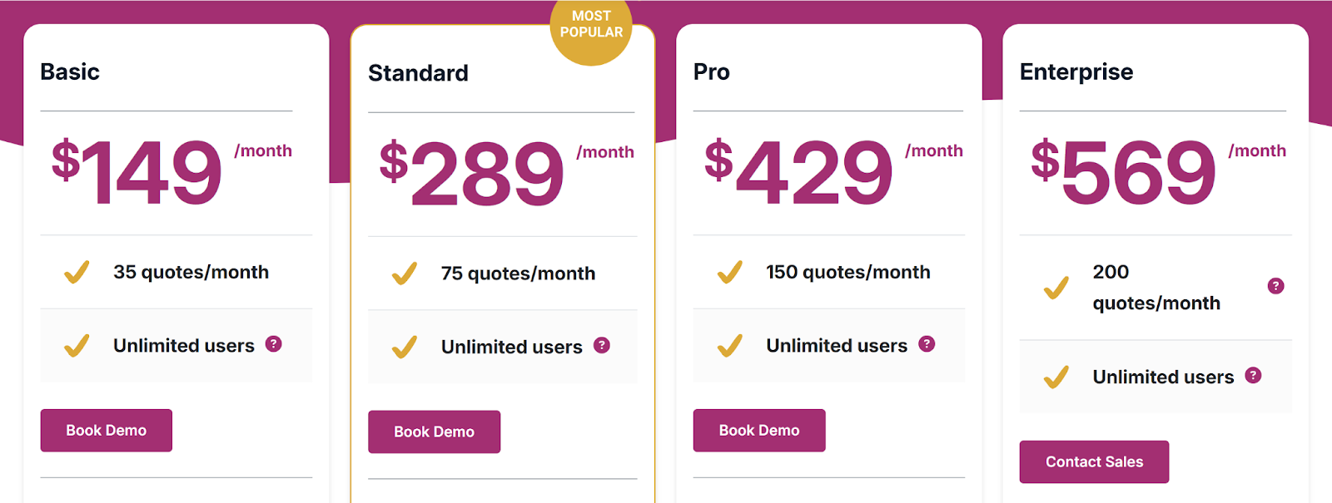This screenshot has height=503, width=1332.
Task: Open Pro plan's Unlimited users info tooltip
Action: (x=927, y=343)
